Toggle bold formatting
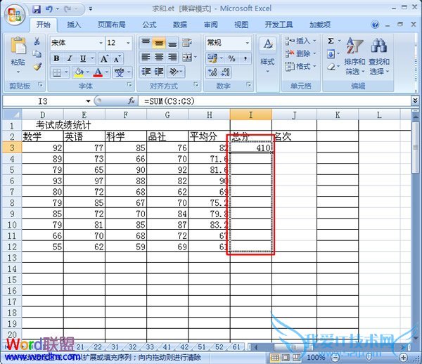The width and height of the screenshot is (422, 364). pos(56,58)
